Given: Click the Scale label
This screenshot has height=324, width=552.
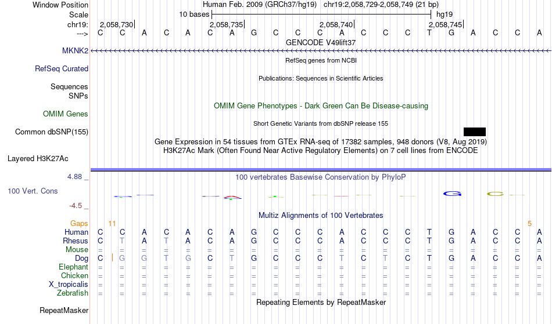Looking at the screenshot, I should pos(79,14).
